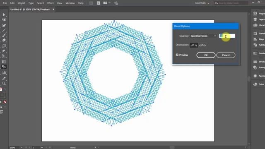Click the None color button in toolbar
Screen dimensions: 265x149
point(5,102)
